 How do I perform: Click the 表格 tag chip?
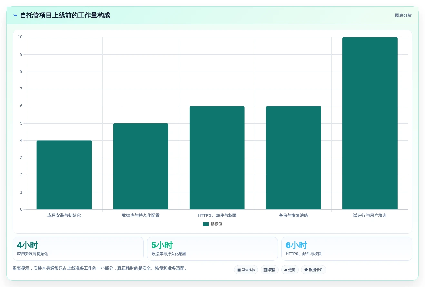[x=270, y=270]
